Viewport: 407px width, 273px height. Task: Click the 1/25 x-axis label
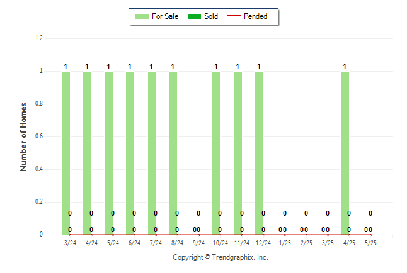tap(285, 243)
